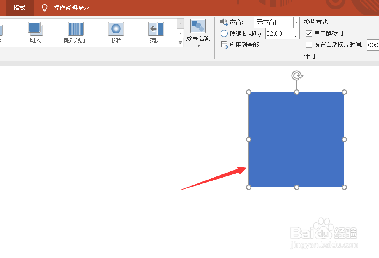This screenshot has height=258, width=379.
Task: Click the 换片方式 label
Action: (316, 22)
